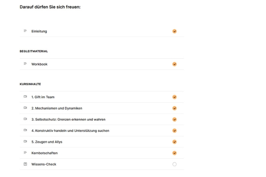Click the empty completion circle for Wissens-Check
The width and height of the screenshot is (266, 177).
pos(174,164)
